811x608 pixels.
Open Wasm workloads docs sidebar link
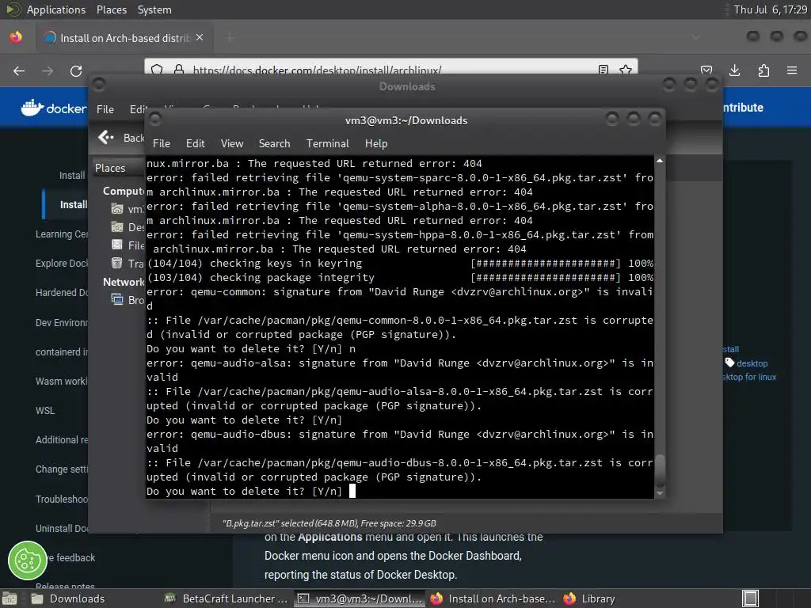pos(62,381)
